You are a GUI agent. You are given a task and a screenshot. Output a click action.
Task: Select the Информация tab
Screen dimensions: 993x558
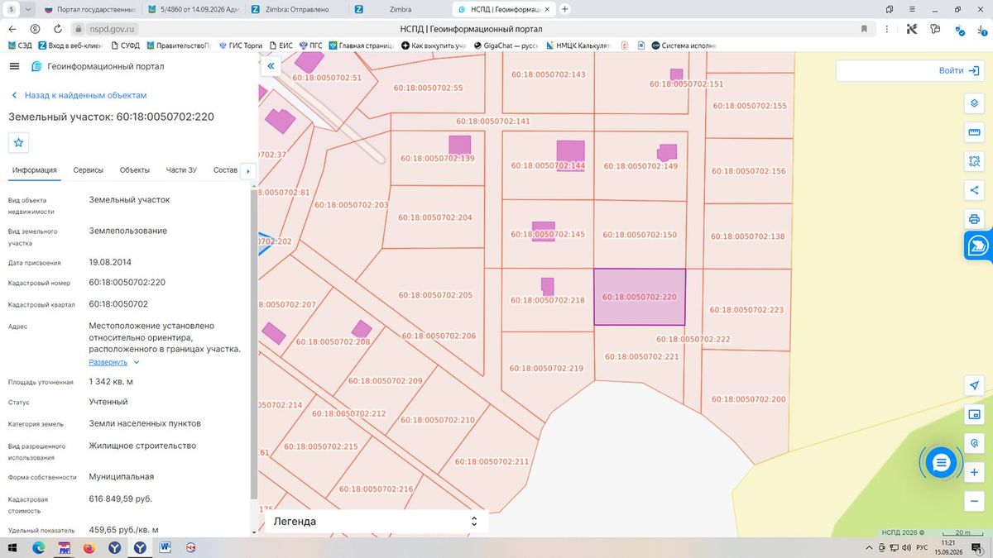pos(35,170)
